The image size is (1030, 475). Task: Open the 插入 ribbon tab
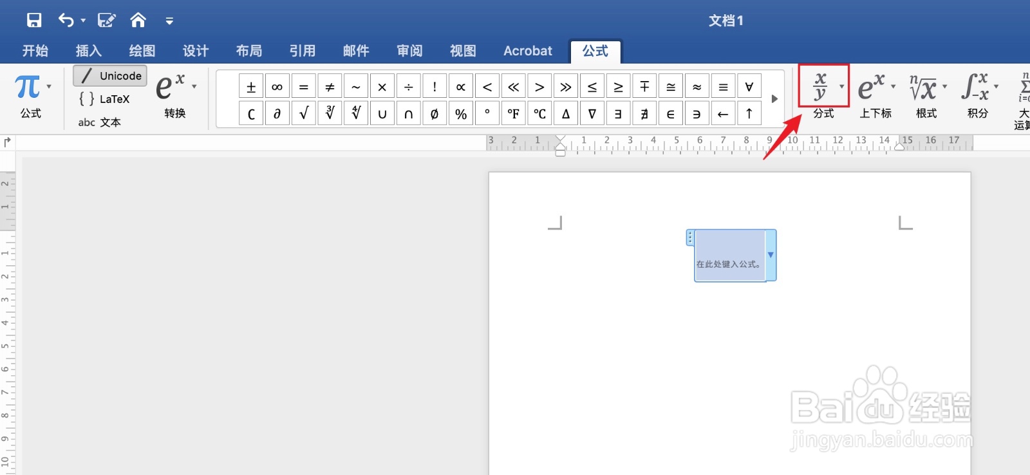pos(89,51)
